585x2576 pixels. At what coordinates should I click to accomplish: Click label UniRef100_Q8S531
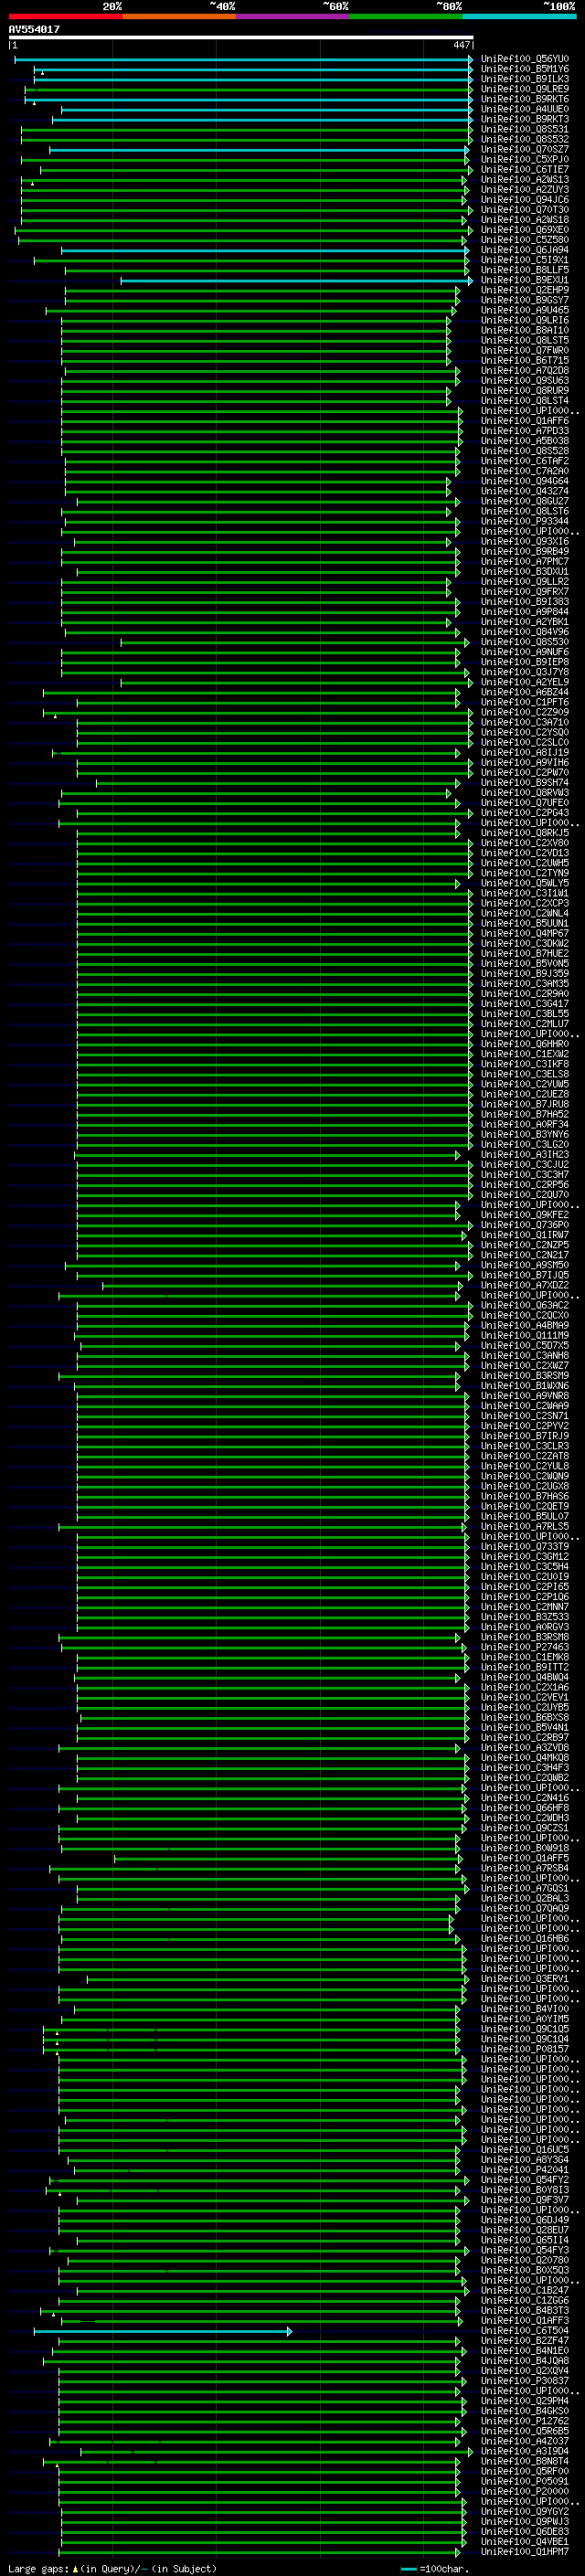pyautogui.click(x=525, y=129)
